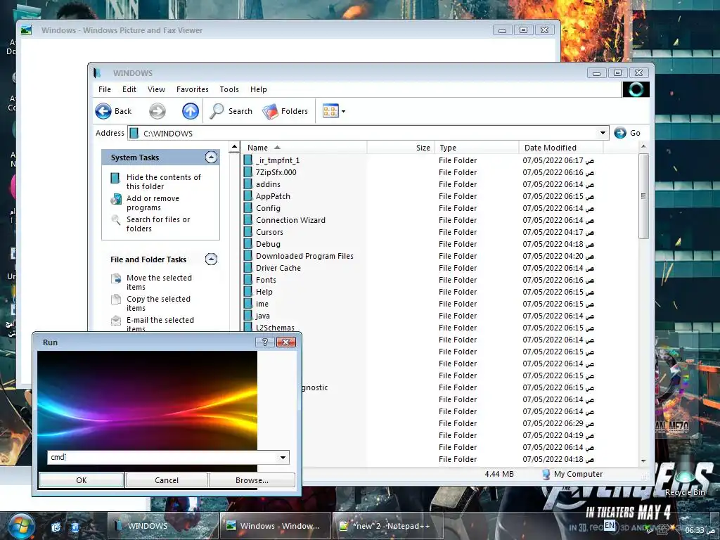
Task: Select the AppPatch folder icon
Action: coord(248,196)
